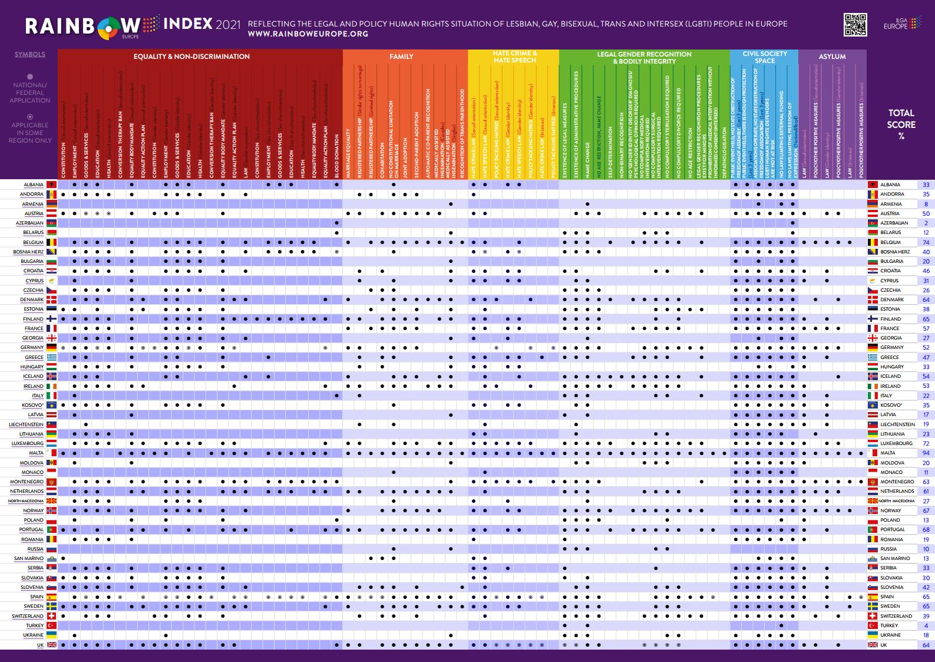The height and width of the screenshot is (662, 935).
Task: Select the Applicable In Some Region Only symbol
Action: 30,117
